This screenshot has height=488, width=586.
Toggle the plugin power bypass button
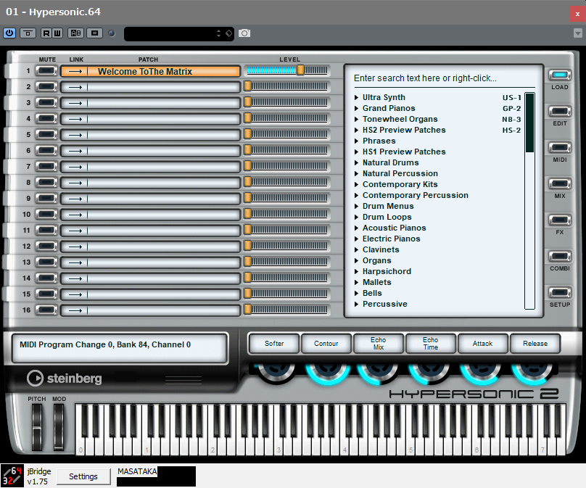tap(9, 33)
